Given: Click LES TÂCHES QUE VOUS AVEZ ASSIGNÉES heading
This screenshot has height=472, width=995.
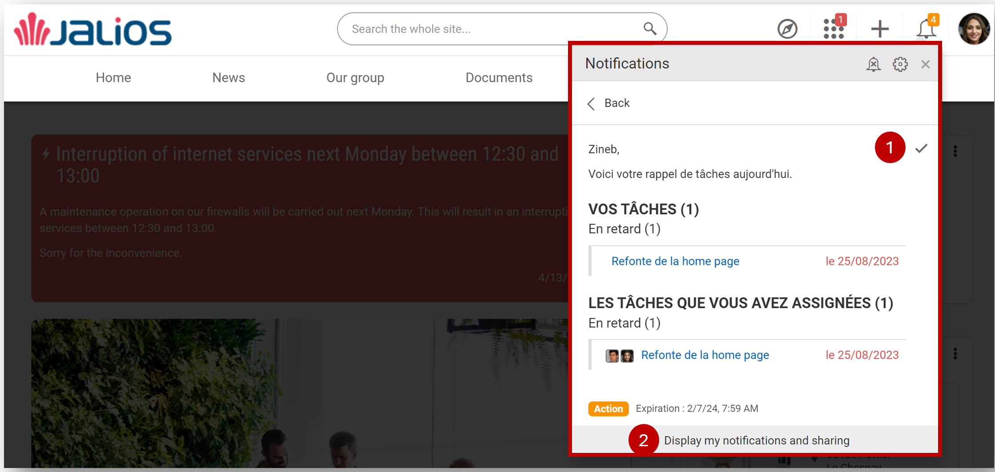Looking at the screenshot, I should [740, 303].
